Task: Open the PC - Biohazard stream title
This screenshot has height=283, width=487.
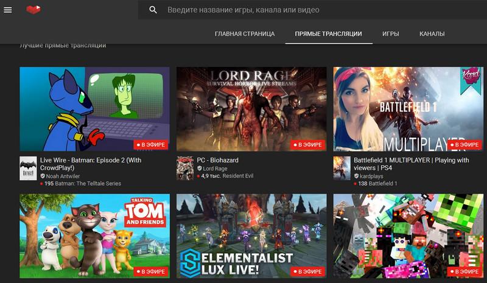Action: [218, 160]
